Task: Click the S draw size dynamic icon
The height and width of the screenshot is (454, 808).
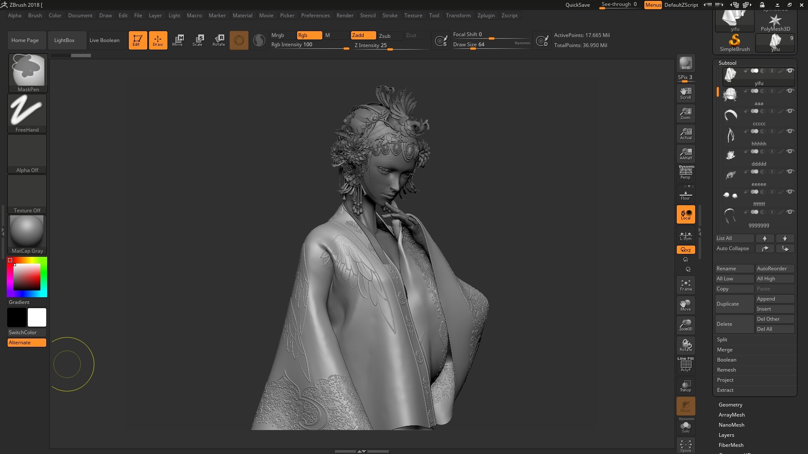Action: (441, 41)
